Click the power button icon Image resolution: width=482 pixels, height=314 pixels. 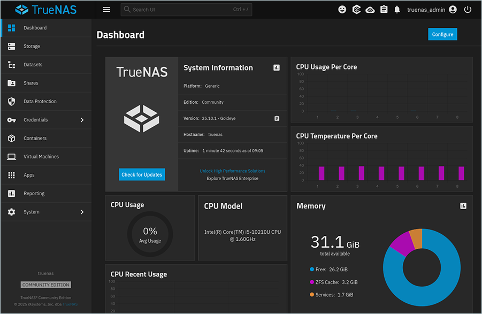pyautogui.click(x=468, y=10)
